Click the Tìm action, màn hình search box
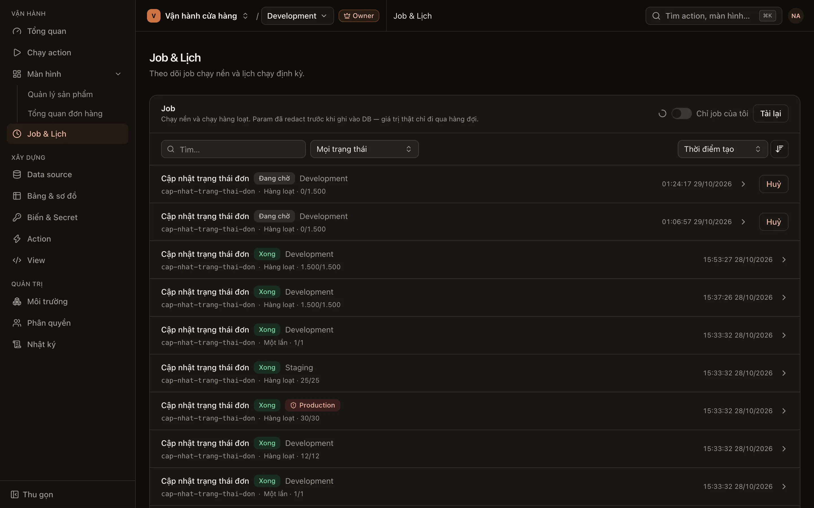Viewport: 814px width, 508px height. click(714, 16)
